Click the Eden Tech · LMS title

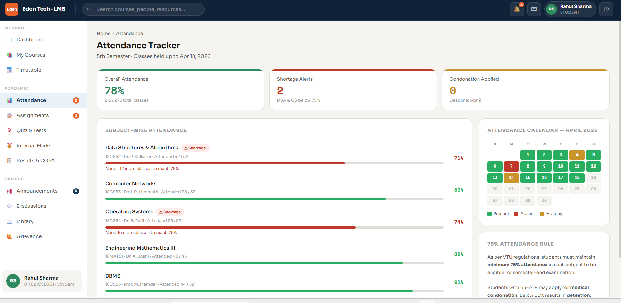(x=44, y=9)
